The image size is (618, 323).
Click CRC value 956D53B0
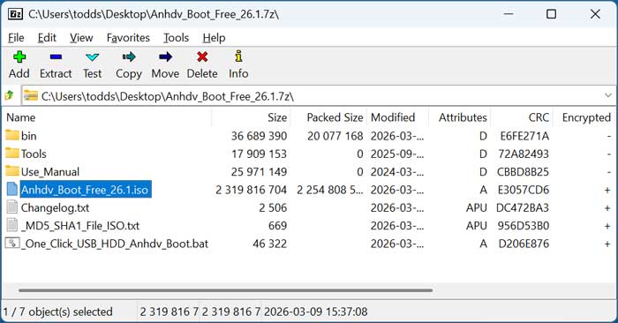(x=523, y=226)
